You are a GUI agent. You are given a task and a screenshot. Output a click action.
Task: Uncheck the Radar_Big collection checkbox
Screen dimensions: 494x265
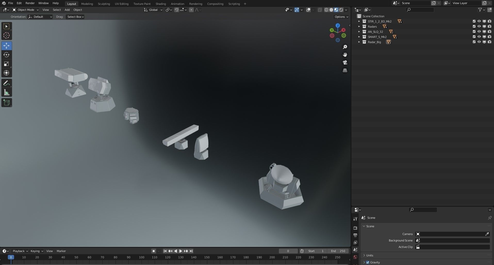(474, 42)
